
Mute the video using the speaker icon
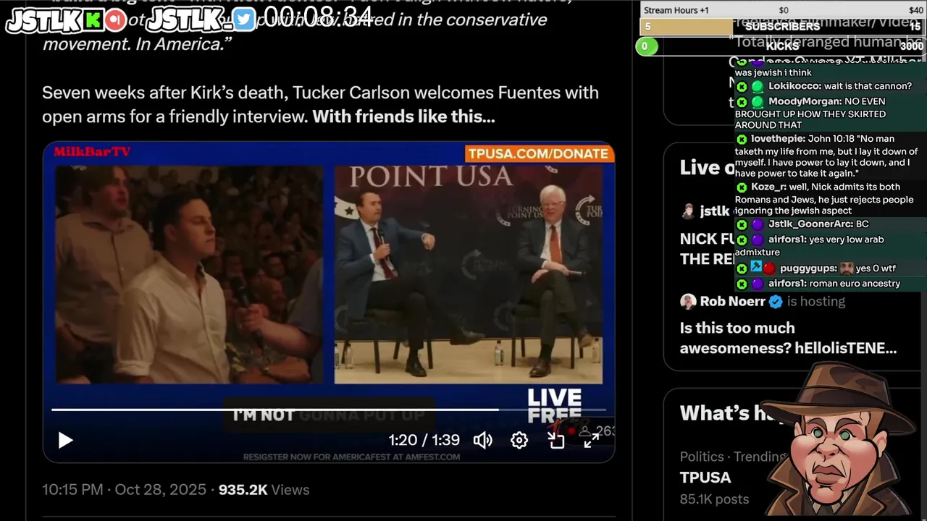click(x=483, y=440)
